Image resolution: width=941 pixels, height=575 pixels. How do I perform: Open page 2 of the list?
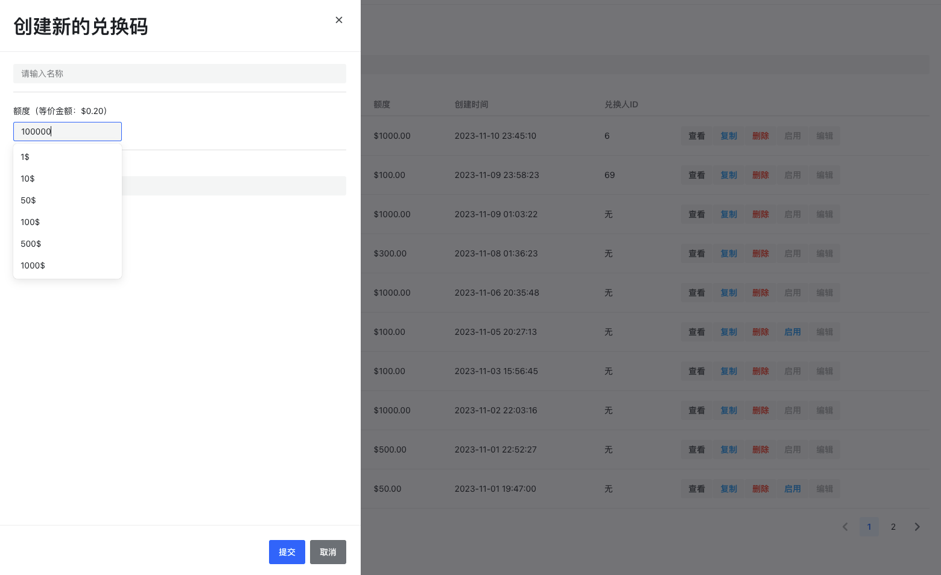893,527
